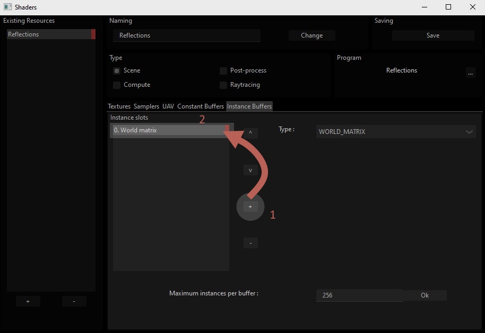Confirm maximum instances with Ok button

(x=425, y=295)
